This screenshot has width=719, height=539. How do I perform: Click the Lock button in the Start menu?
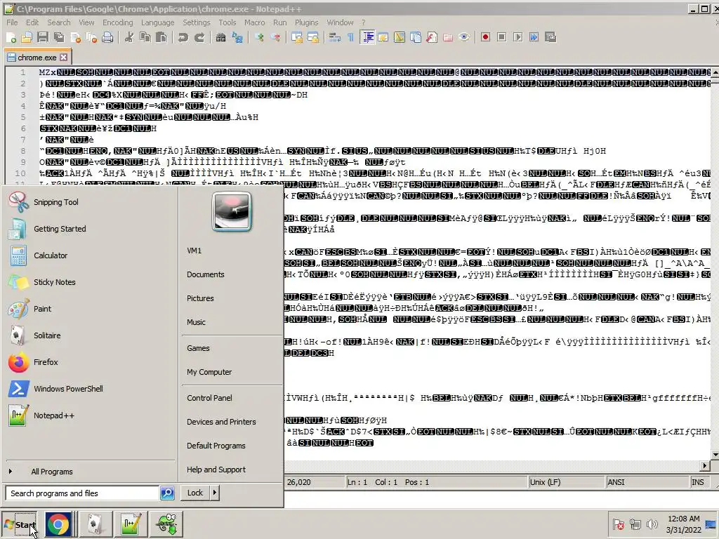pos(195,493)
